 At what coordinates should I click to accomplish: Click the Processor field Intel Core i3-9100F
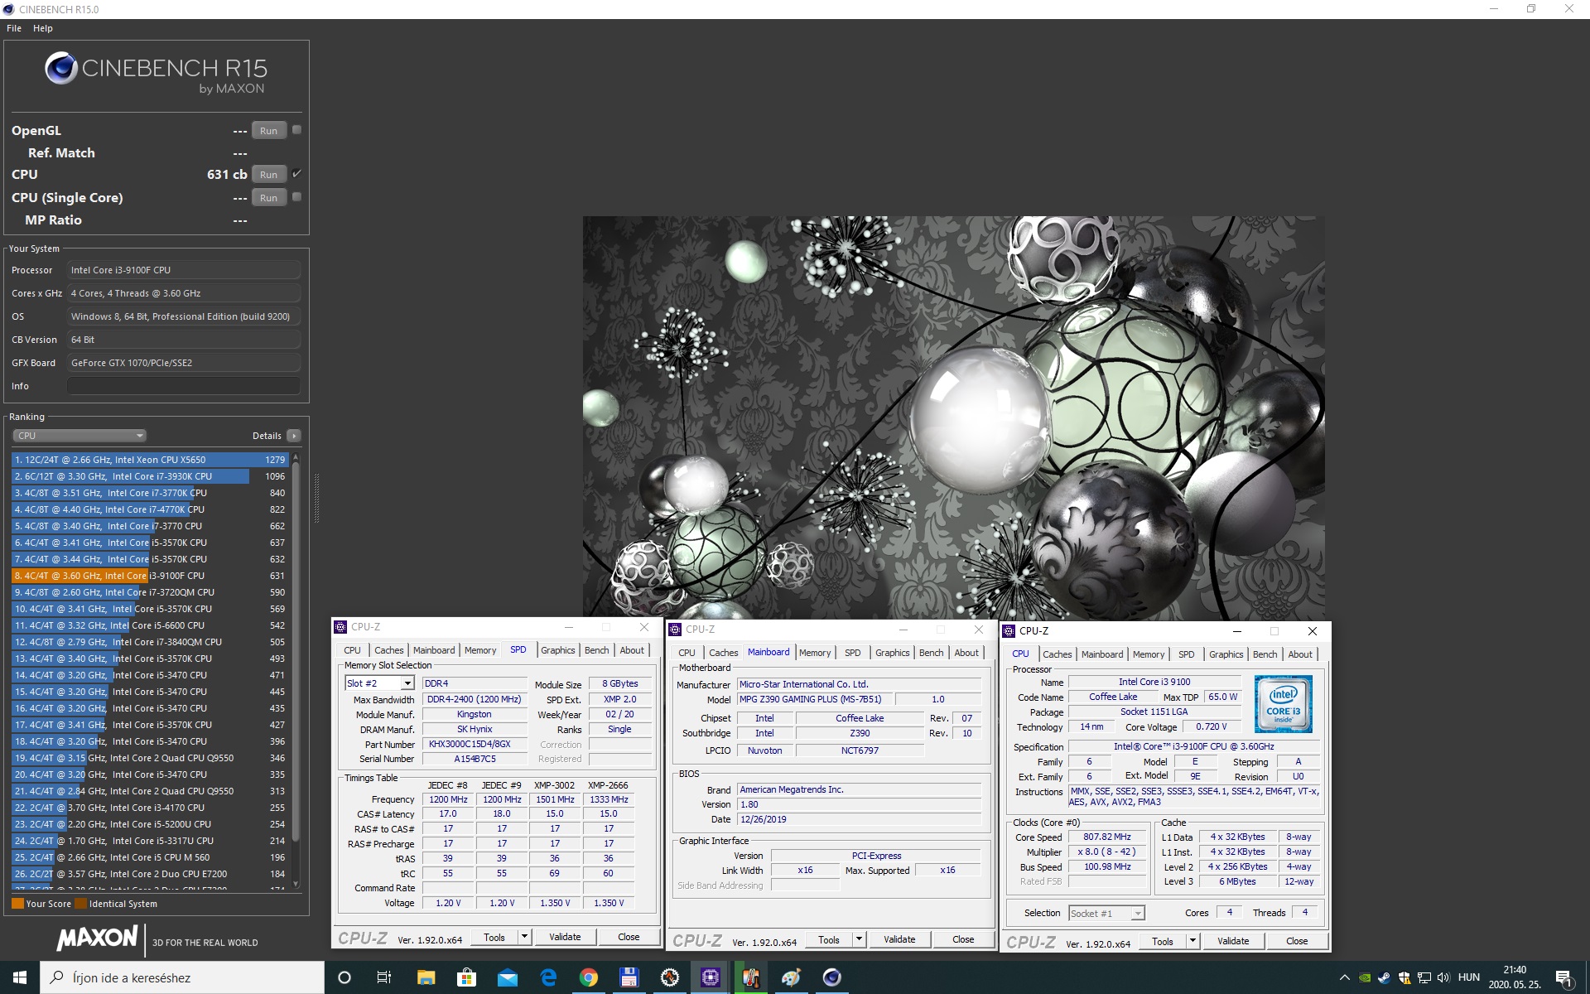(184, 270)
